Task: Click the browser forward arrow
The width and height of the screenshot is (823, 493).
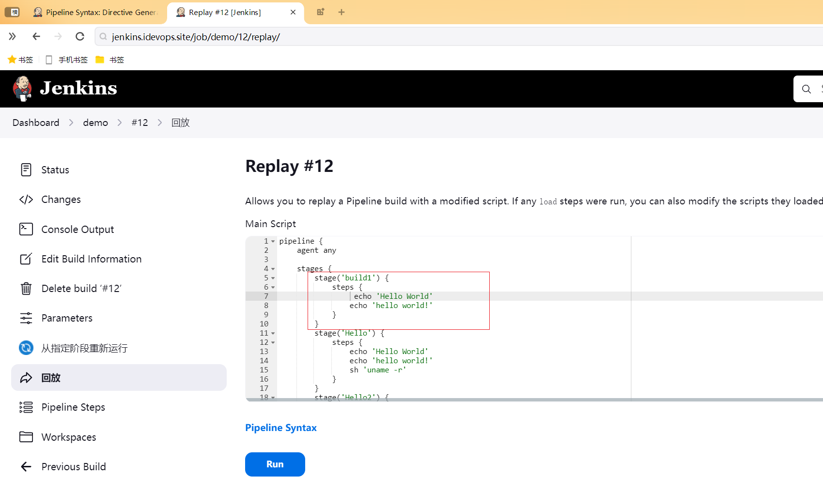Action: tap(58, 36)
